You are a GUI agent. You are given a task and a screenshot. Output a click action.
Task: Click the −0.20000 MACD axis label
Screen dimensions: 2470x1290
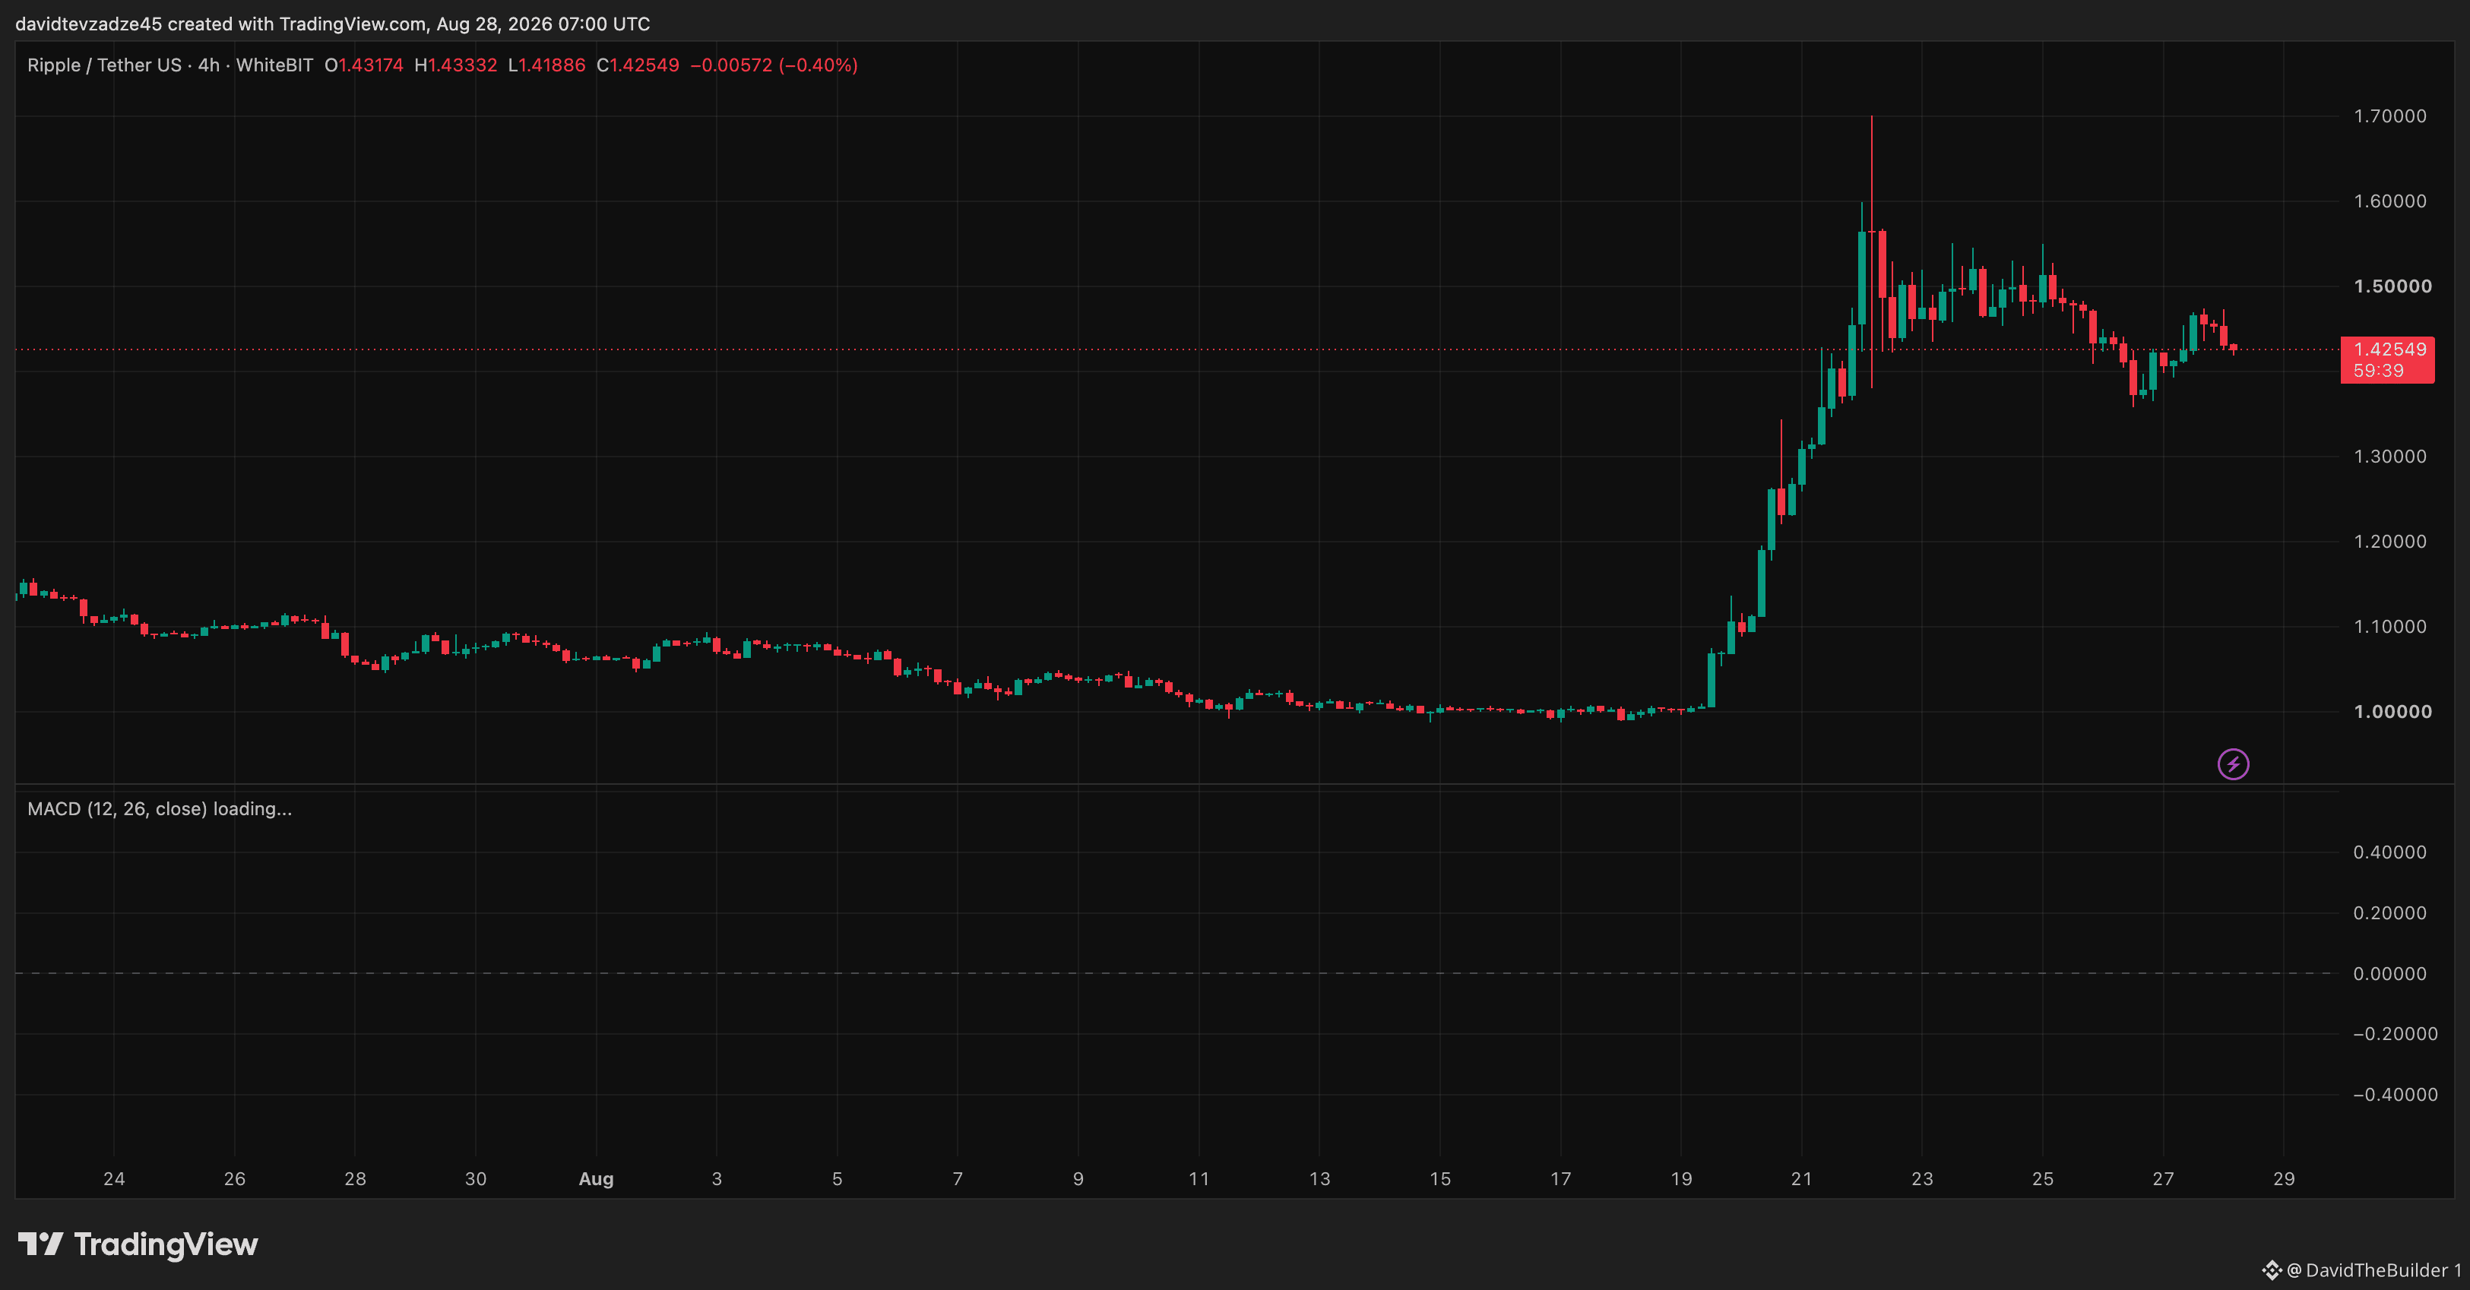tap(2394, 1034)
